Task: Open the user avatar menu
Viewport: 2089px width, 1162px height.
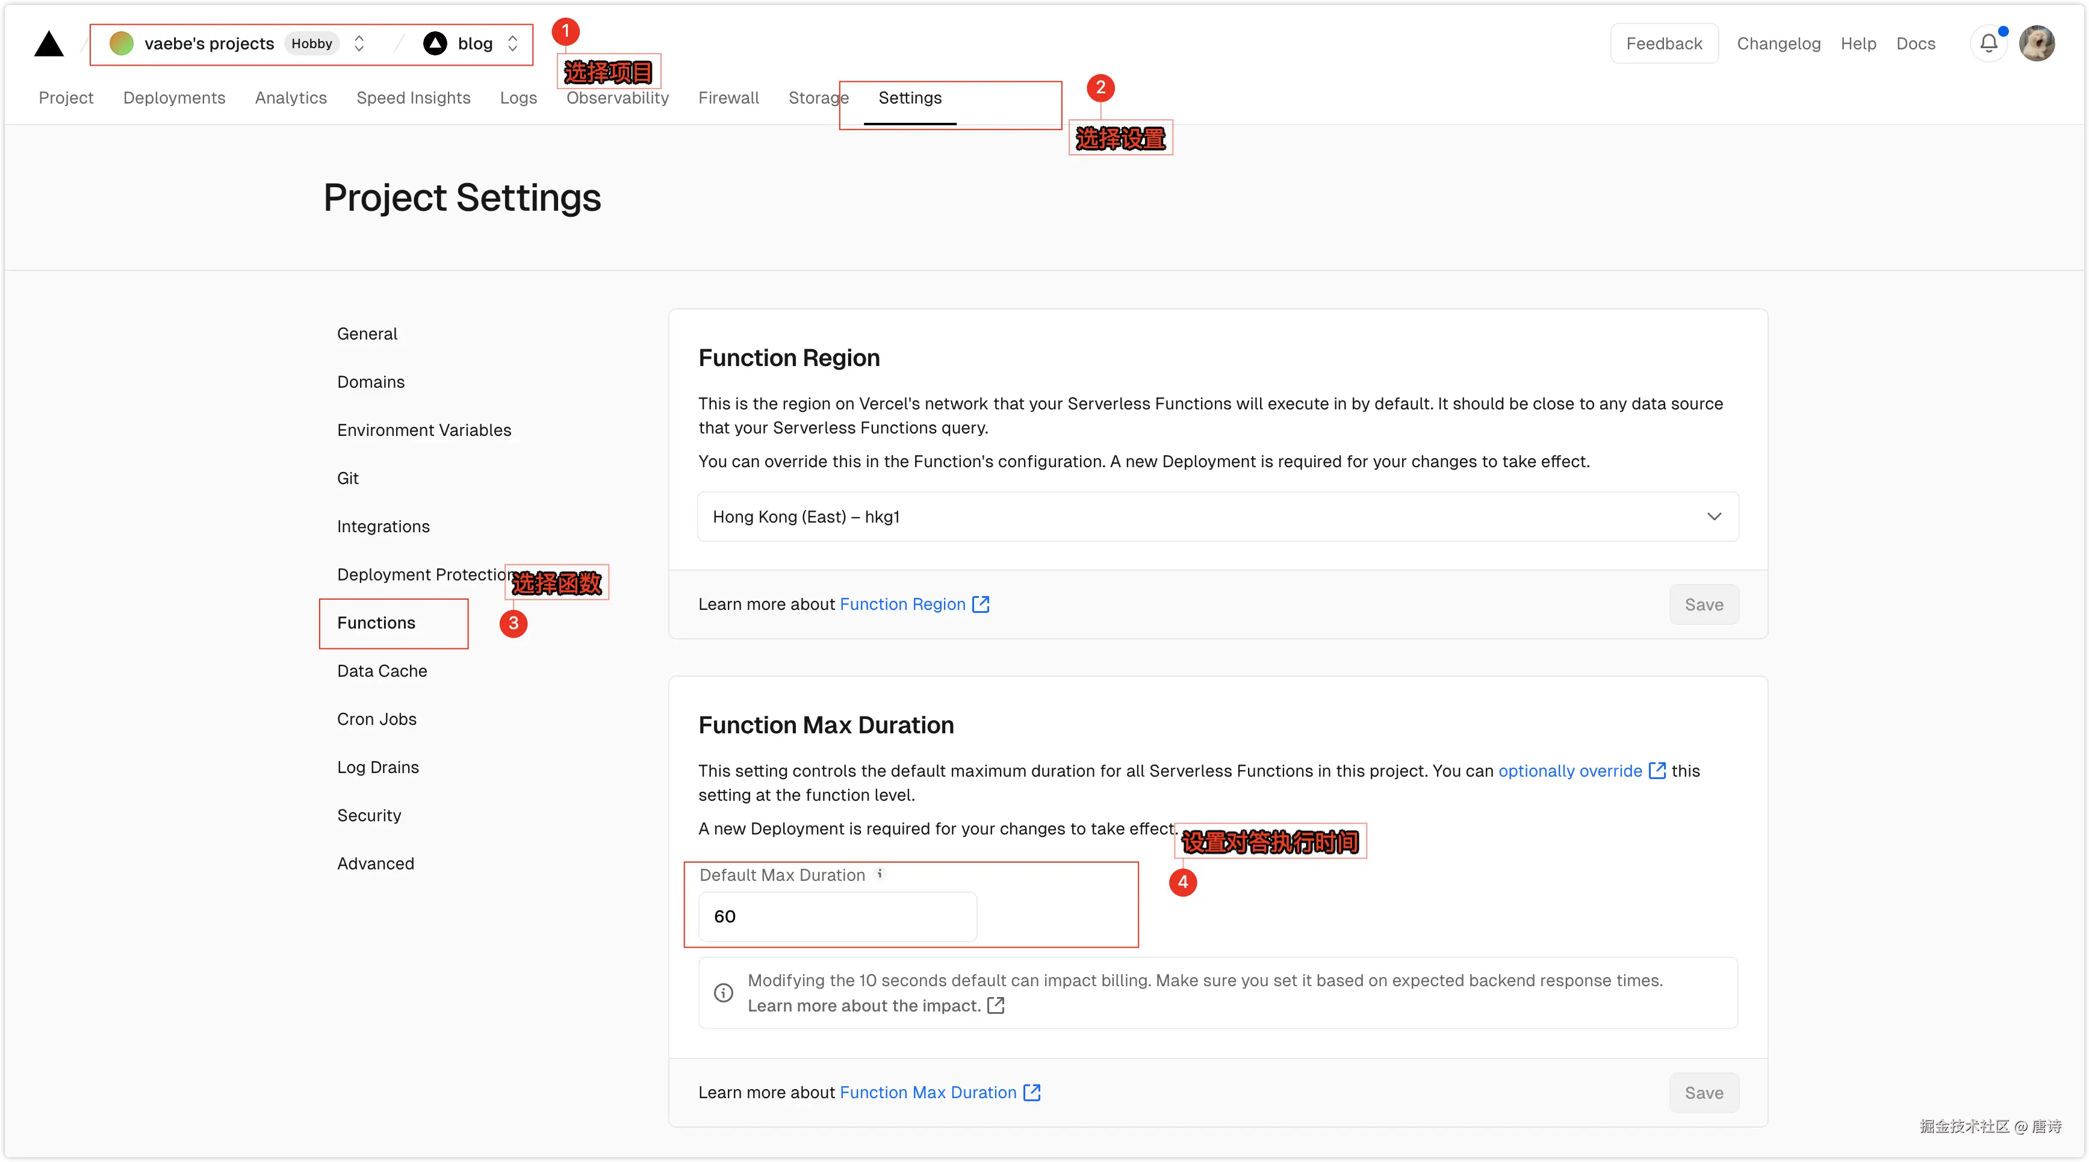Action: pyautogui.click(x=2036, y=44)
